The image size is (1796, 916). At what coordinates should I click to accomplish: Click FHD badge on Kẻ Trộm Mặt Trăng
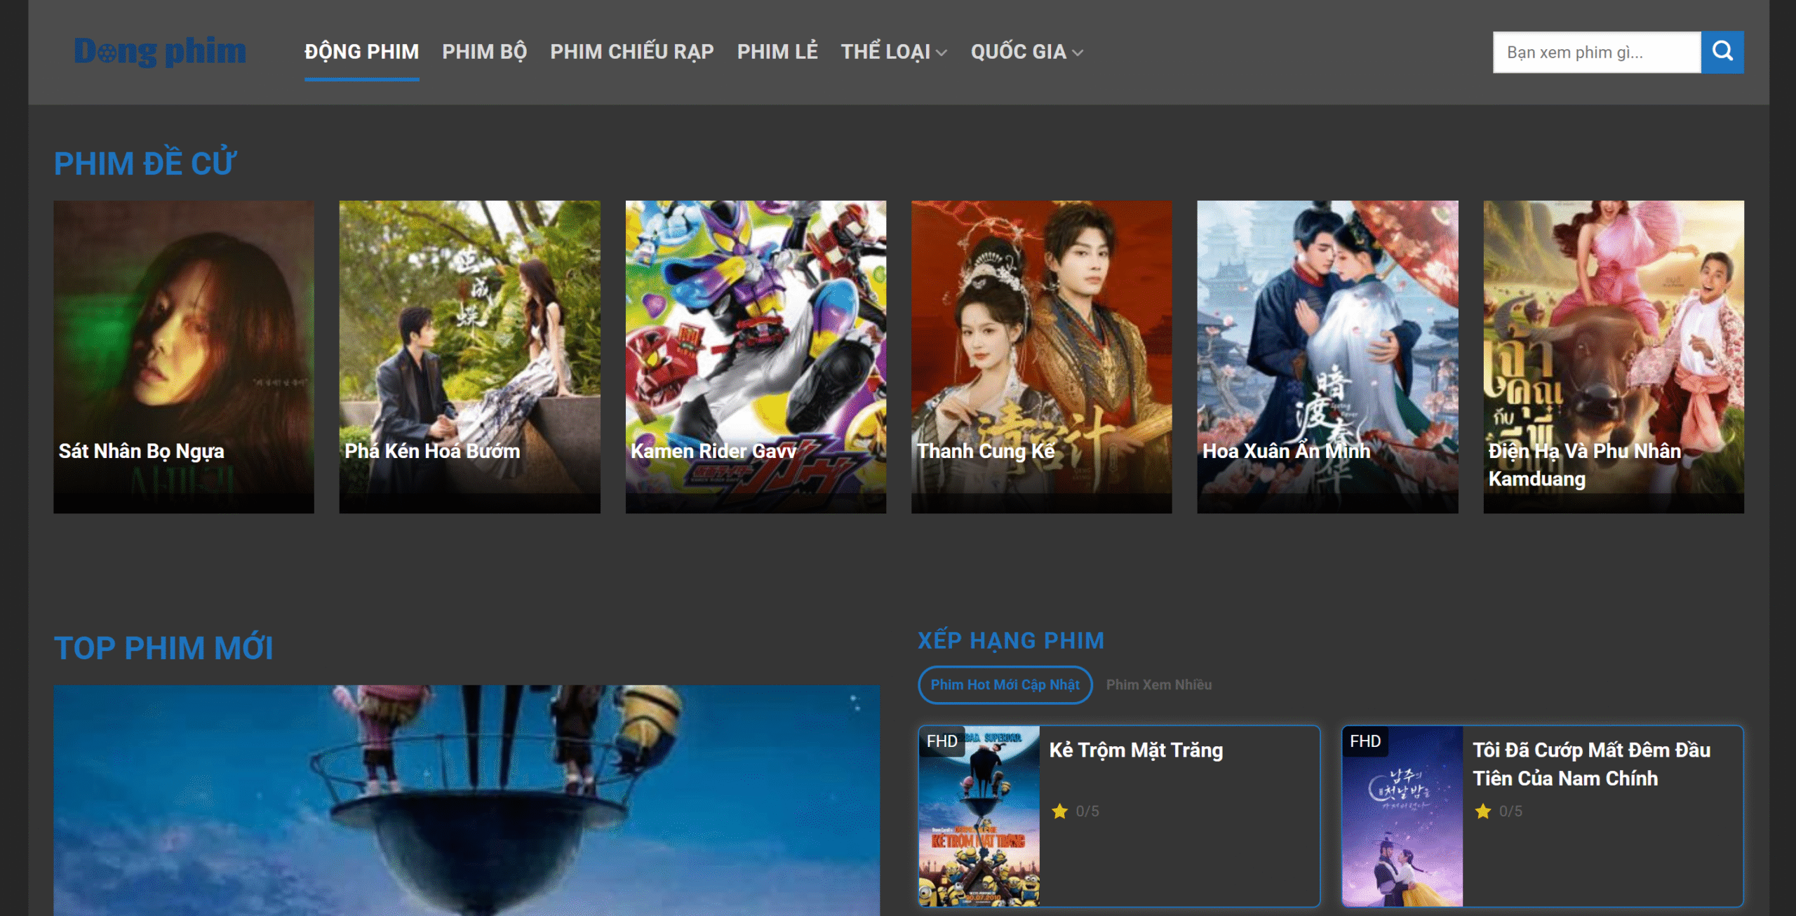[941, 741]
